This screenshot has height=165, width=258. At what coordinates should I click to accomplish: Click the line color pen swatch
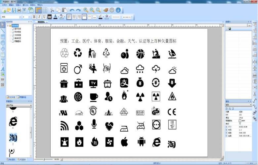pyautogui.click(x=100, y=17)
